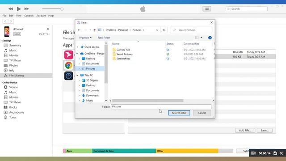Open Summary in iTunes Settings sidebar
286x161 pixels.
point(15,45)
